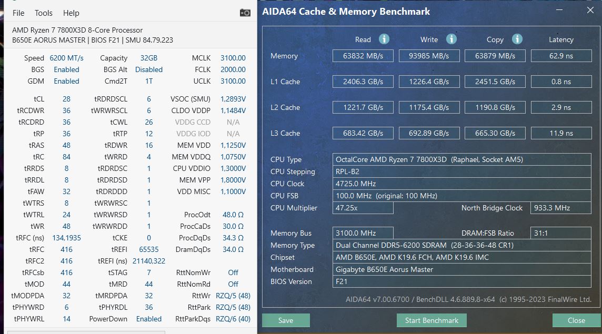Click the tREFI value 65535
Image resolution: width=602 pixels, height=334 pixels.
click(148, 249)
